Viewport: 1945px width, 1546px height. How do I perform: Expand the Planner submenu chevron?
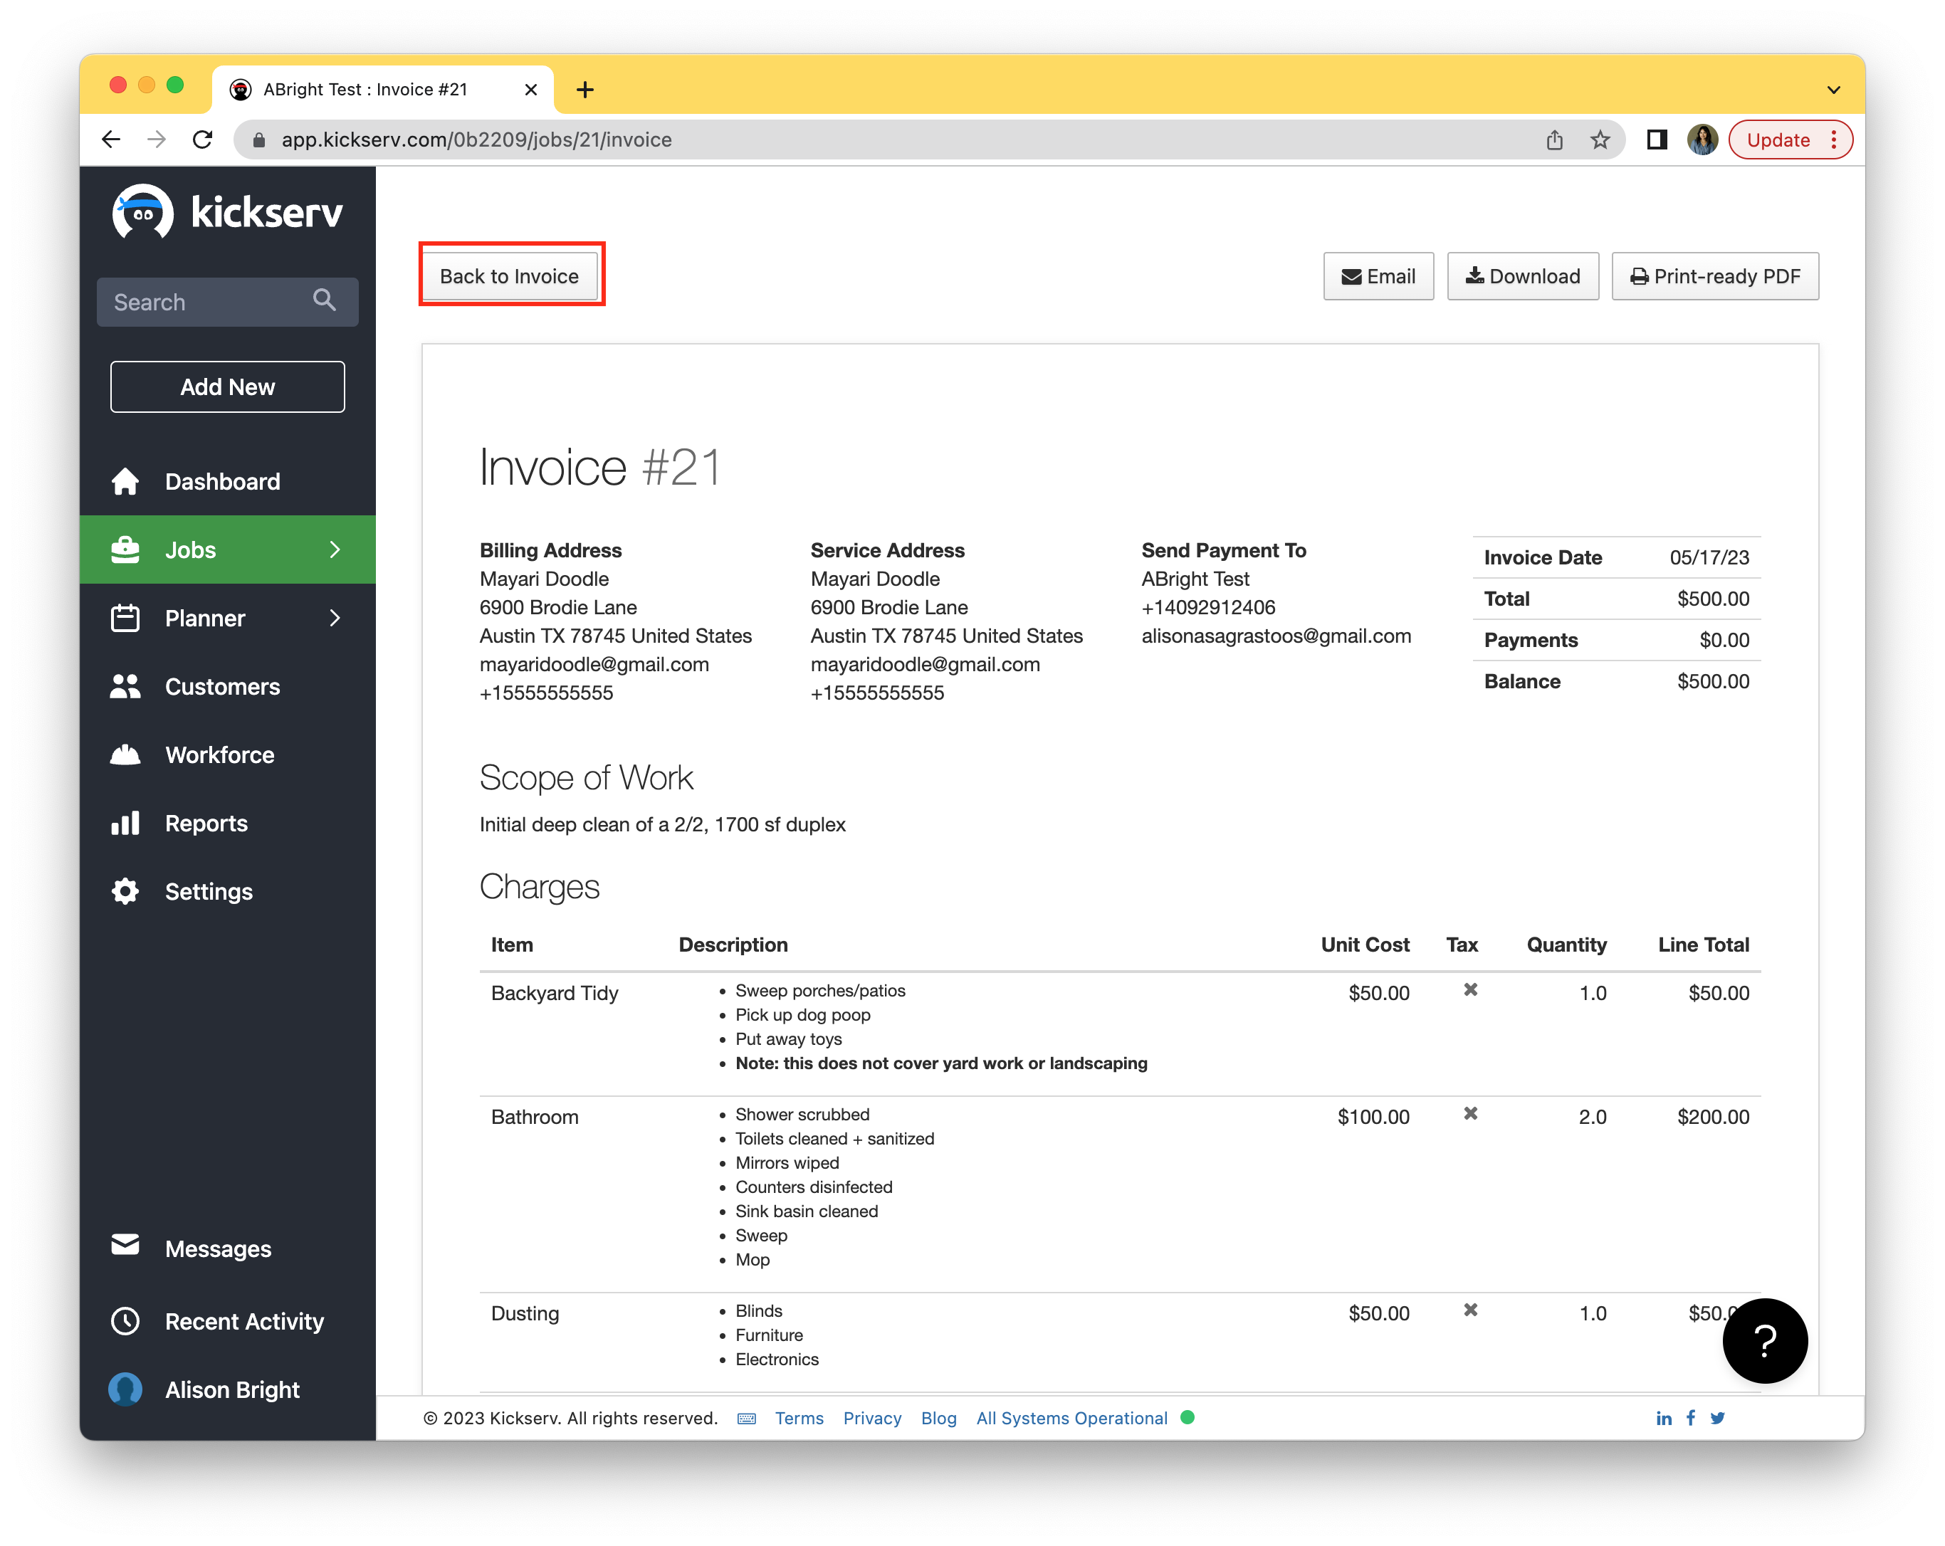pos(335,618)
